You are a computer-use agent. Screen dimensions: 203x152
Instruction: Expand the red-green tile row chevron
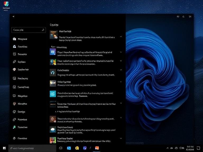click(x=121, y=138)
